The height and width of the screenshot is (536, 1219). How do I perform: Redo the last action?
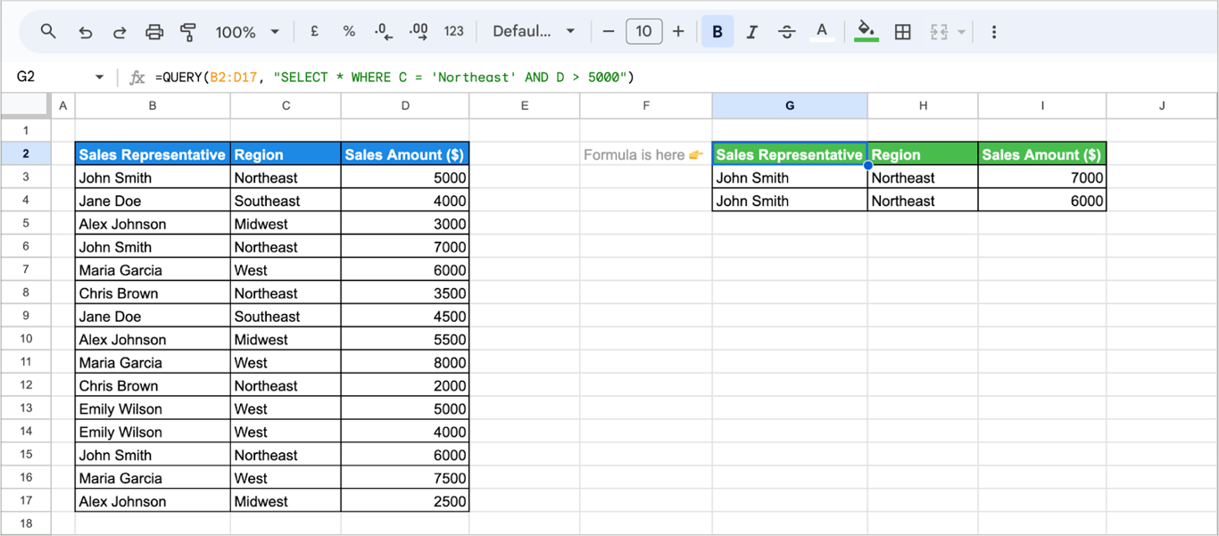[x=120, y=32]
